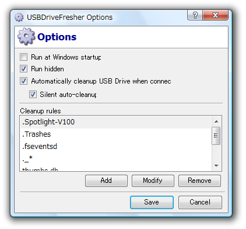Modify the selected cleanup rule
Image resolution: width=246 pixels, height=229 pixels.
(153, 181)
